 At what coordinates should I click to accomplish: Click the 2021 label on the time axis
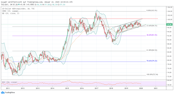click(x=156, y=88)
